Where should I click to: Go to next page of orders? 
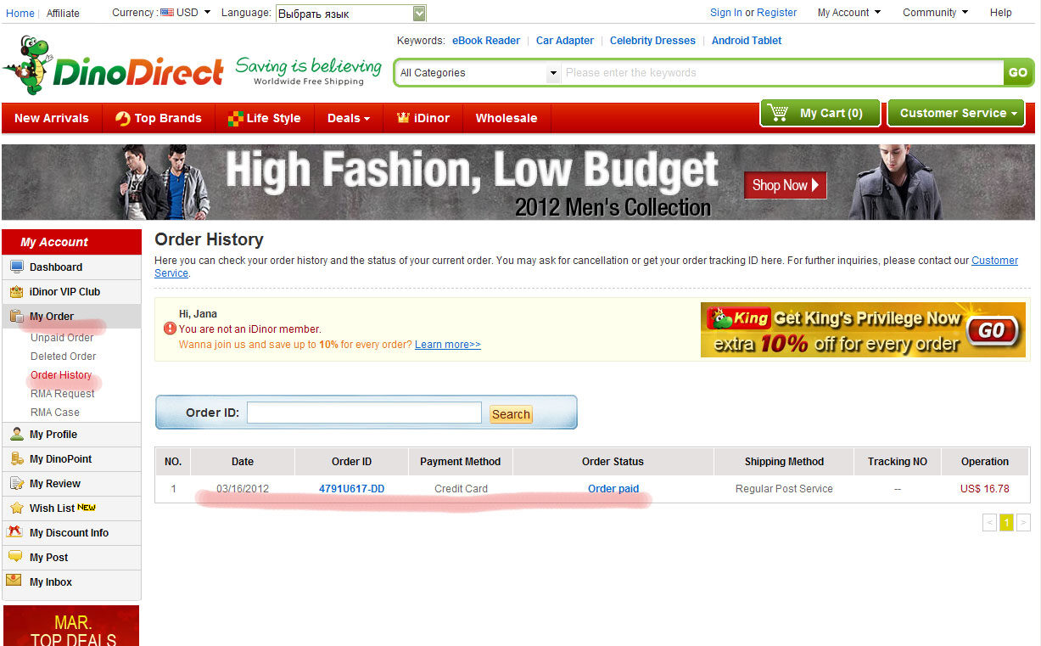(x=1023, y=523)
